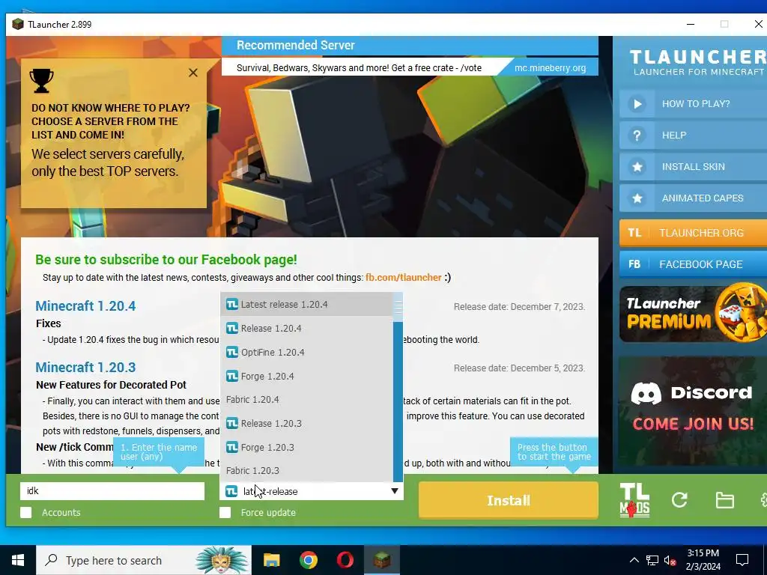
Task: Click the question mark help icon
Action: [637, 136]
